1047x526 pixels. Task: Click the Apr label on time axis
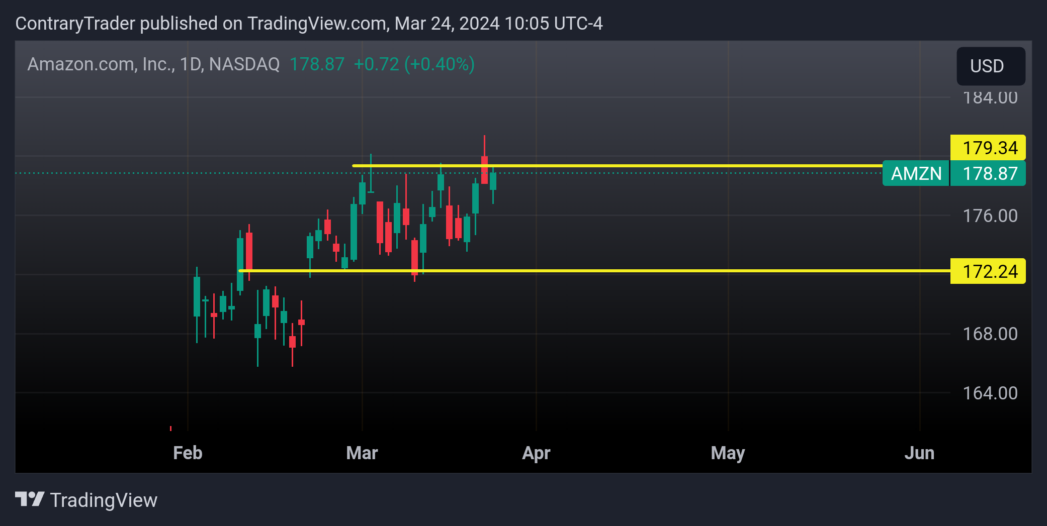pyautogui.click(x=536, y=453)
